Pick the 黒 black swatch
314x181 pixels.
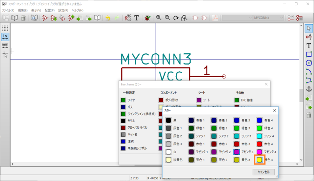click(x=168, y=120)
